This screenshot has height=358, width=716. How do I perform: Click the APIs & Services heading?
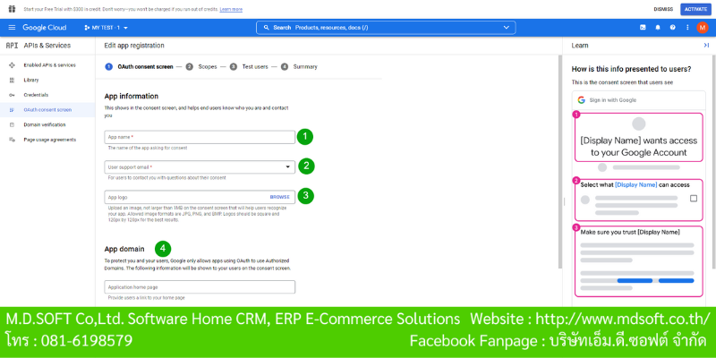click(47, 46)
